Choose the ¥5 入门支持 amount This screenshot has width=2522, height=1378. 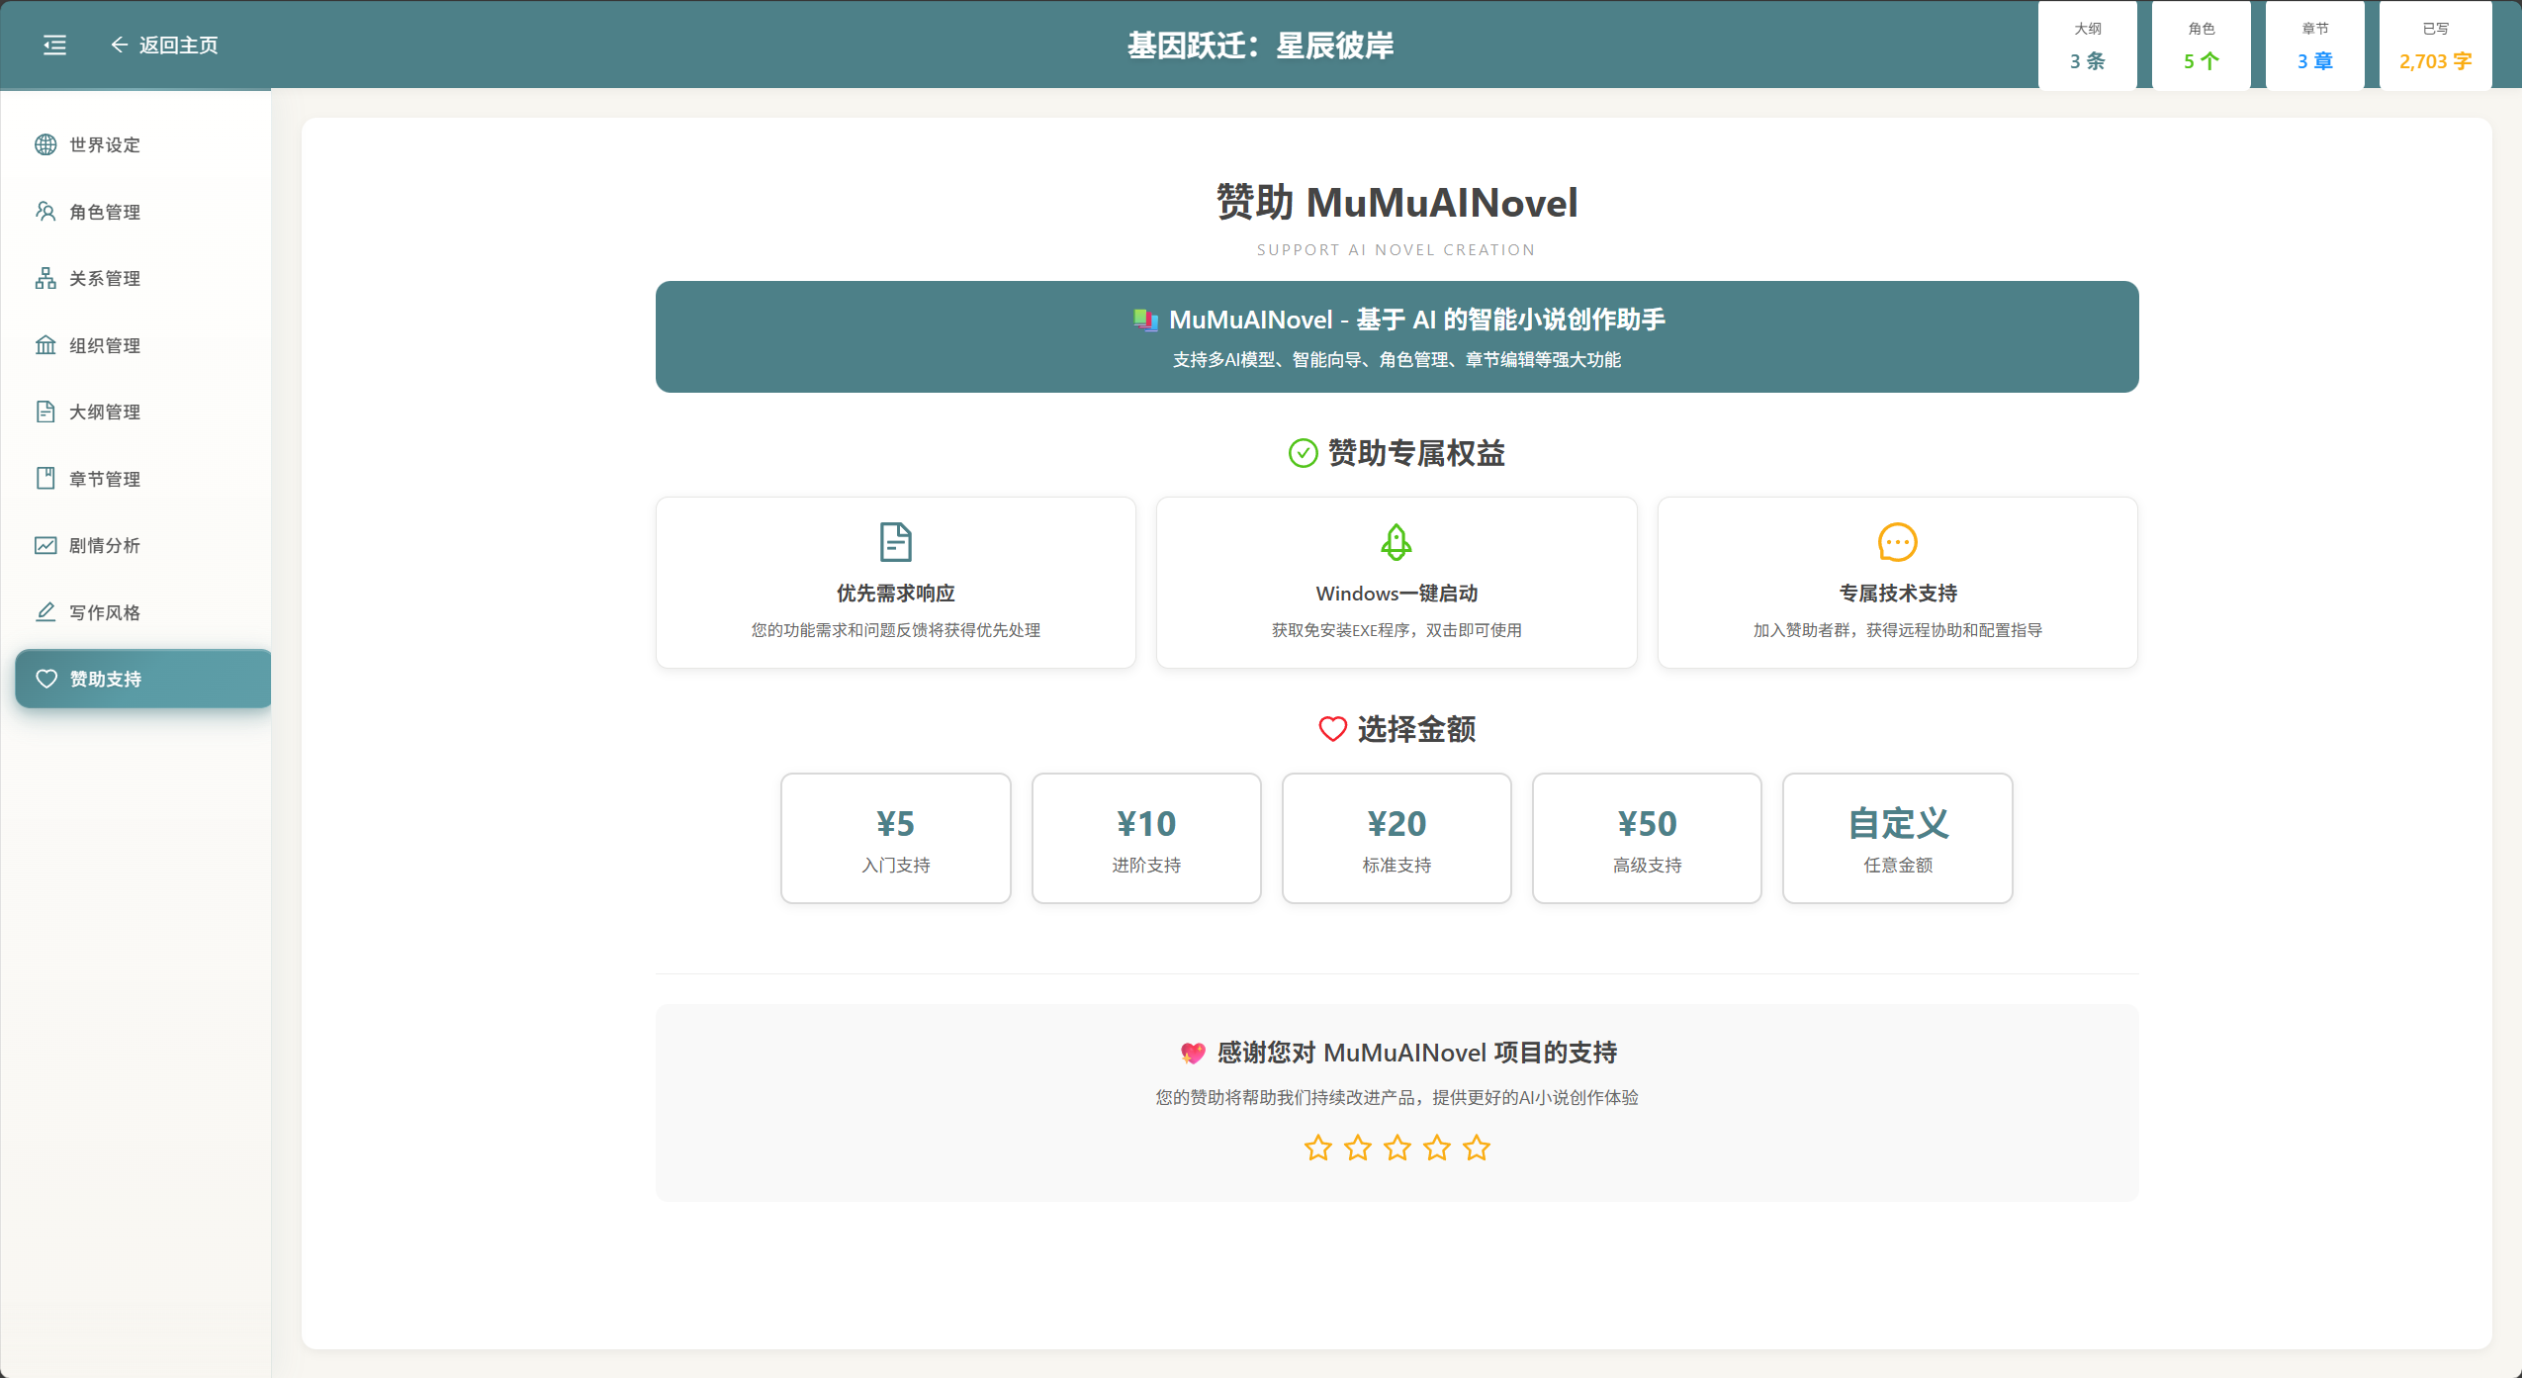coord(896,838)
